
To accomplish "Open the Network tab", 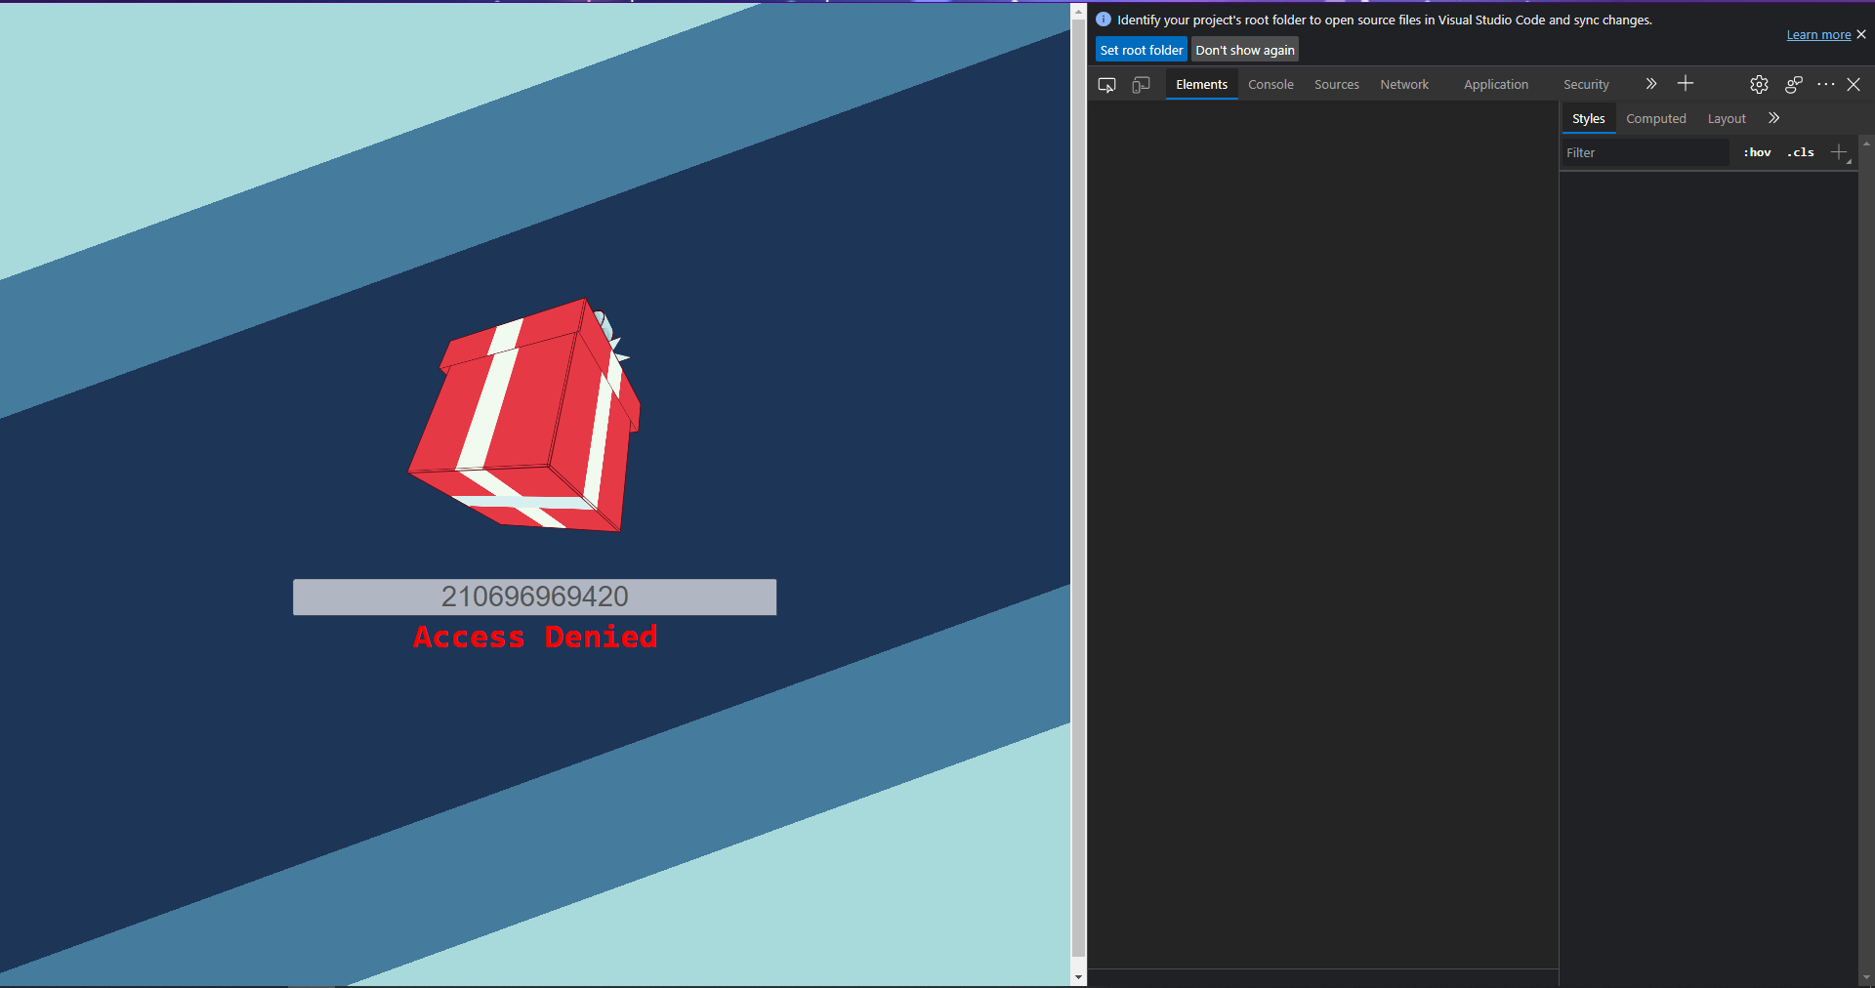I will coord(1404,85).
